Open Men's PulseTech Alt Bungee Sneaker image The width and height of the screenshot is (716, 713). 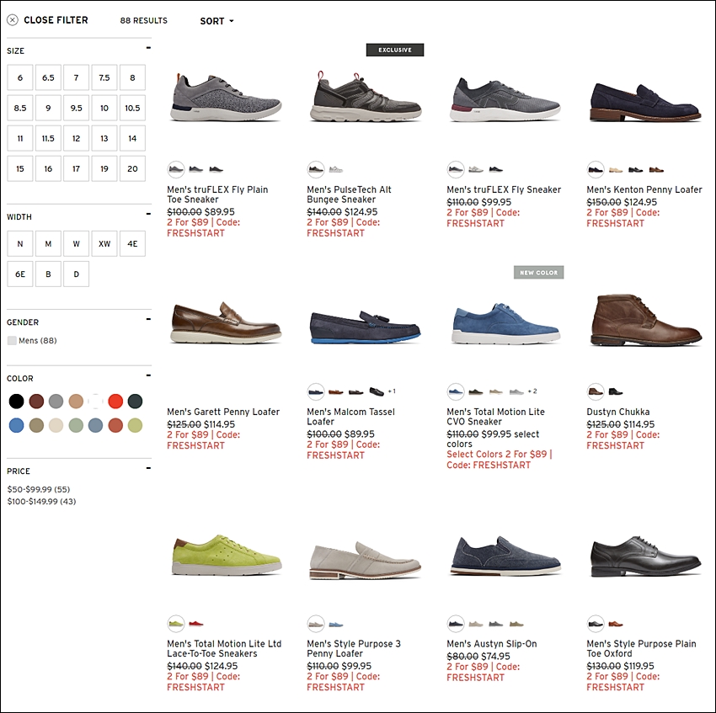pos(366,97)
